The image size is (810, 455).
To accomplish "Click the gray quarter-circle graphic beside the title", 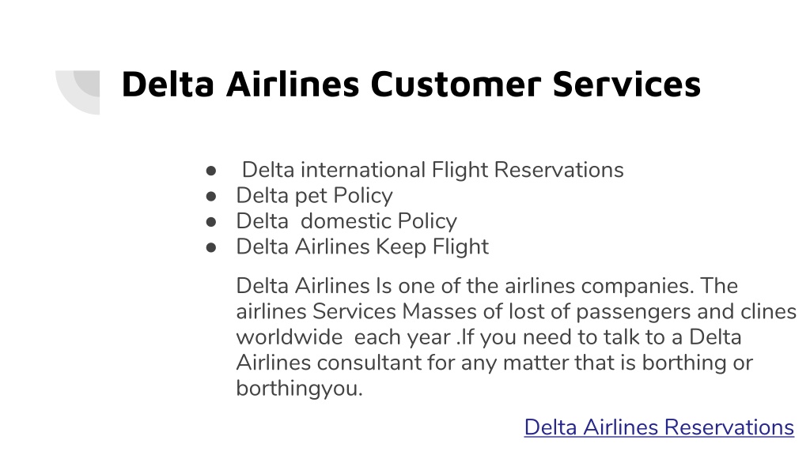I will [78, 92].
